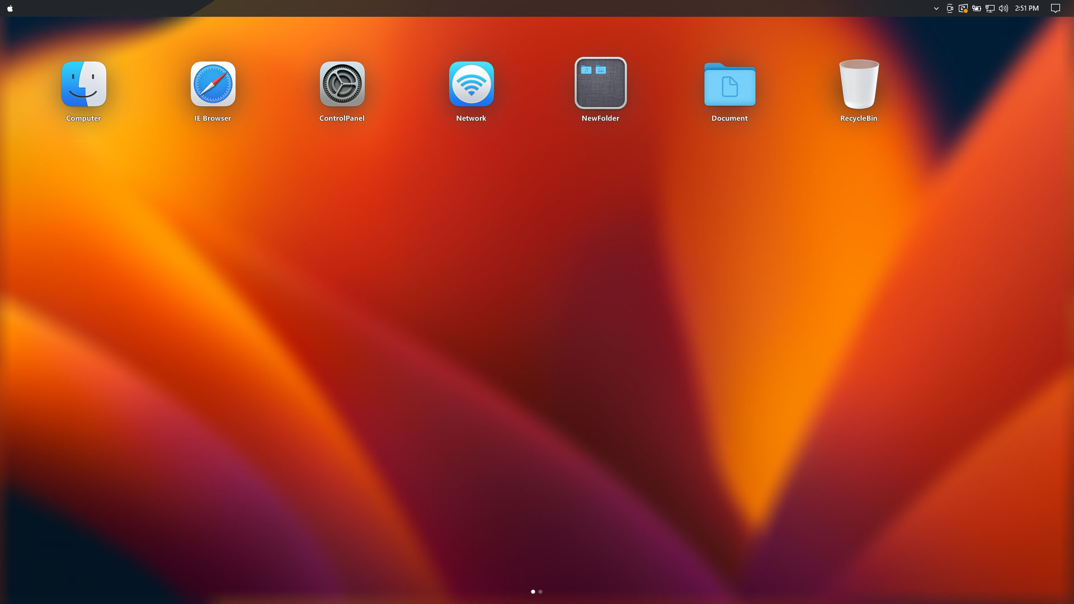Open the Computer Finder icon

tap(84, 84)
